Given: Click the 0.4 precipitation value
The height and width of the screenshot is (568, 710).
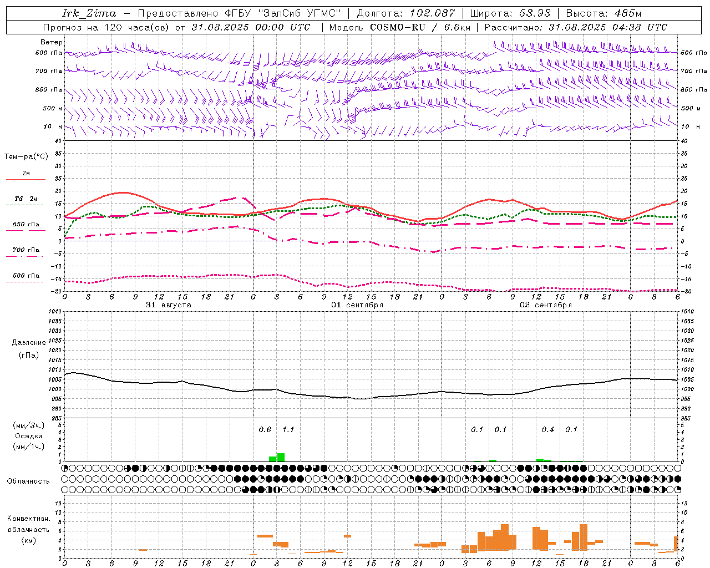Looking at the screenshot, I should pyautogui.click(x=548, y=430).
